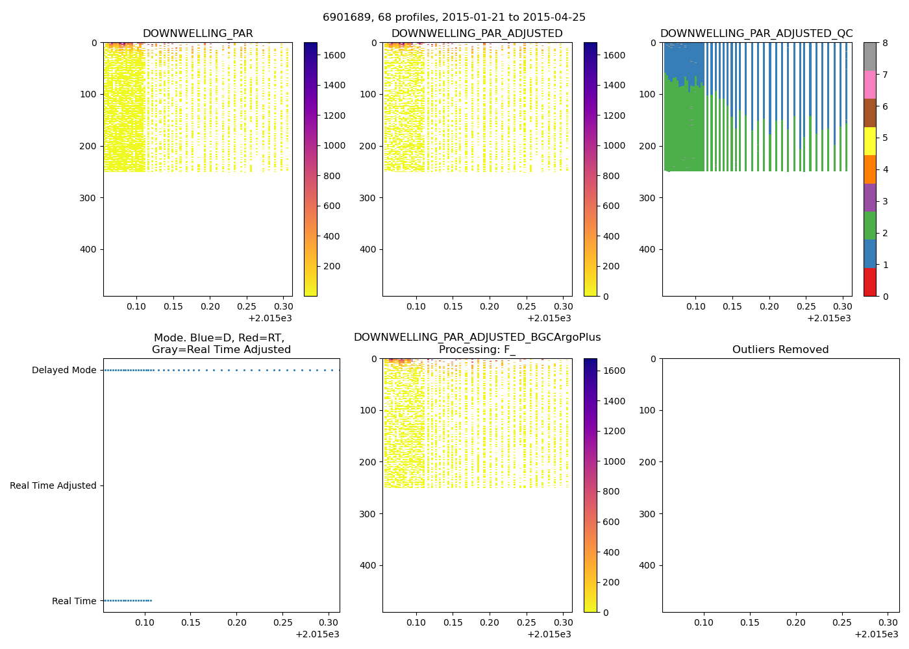Click the brown segment of the QC colorbar
Screen dimensions: 909x649
pyautogui.click(x=870, y=113)
